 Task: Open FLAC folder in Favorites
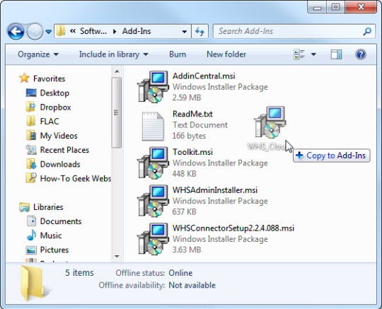[x=50, y=122]
